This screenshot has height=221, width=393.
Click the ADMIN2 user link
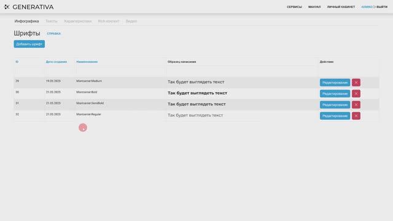click(x=367, y=7)
